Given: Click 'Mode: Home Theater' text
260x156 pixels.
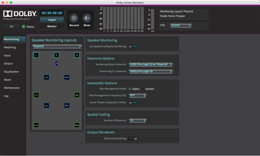Looking at the screenshot, I should pos(172,16).
